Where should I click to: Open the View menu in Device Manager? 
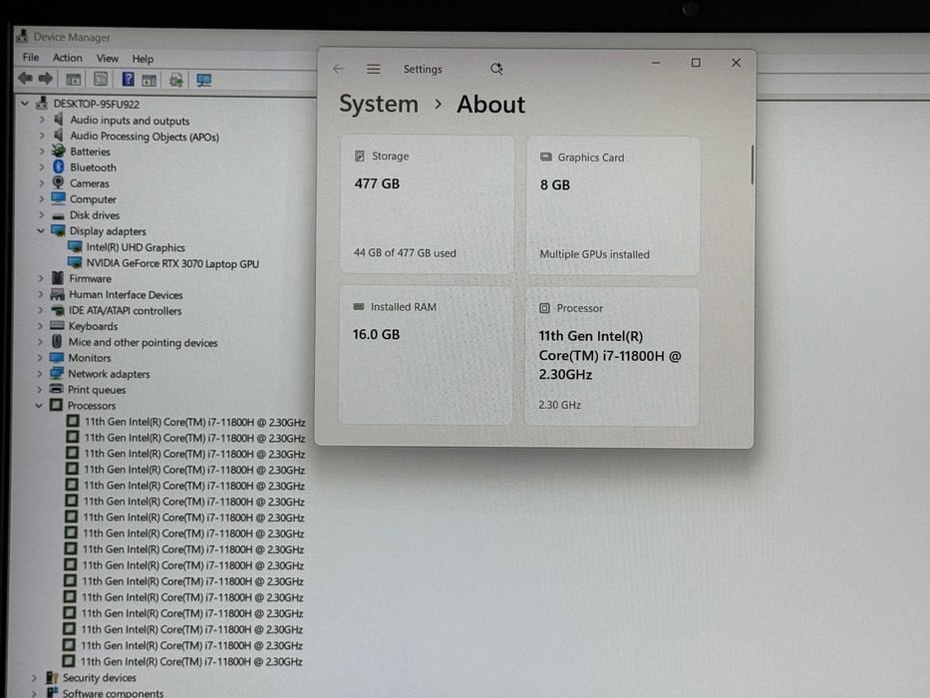[108, 58]
